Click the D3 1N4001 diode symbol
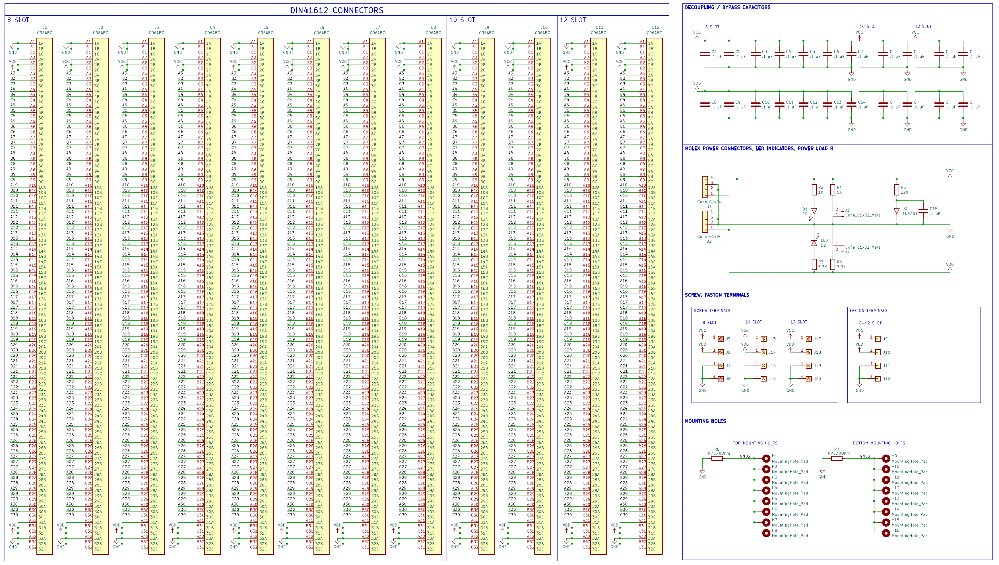 (896, 211)
